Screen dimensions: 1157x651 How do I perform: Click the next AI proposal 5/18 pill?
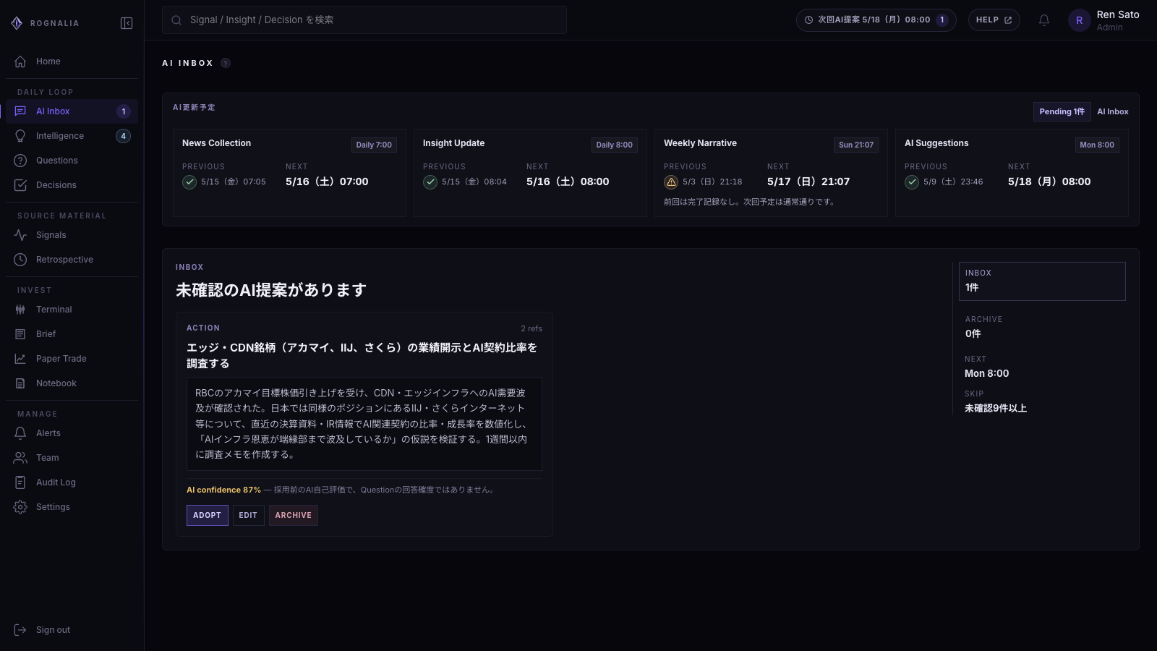tap(876, 20)
